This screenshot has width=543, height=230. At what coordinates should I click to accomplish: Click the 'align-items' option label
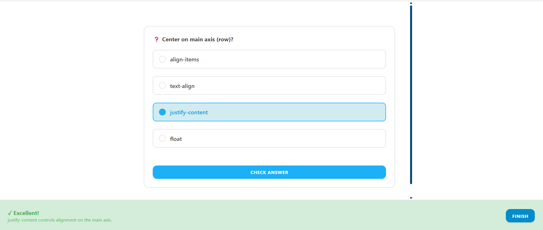pos(184,59)
